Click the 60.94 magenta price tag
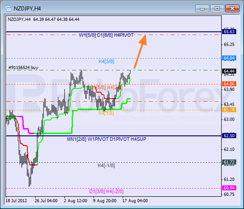Viewport: 244px width, 209px height. (229, 188)
